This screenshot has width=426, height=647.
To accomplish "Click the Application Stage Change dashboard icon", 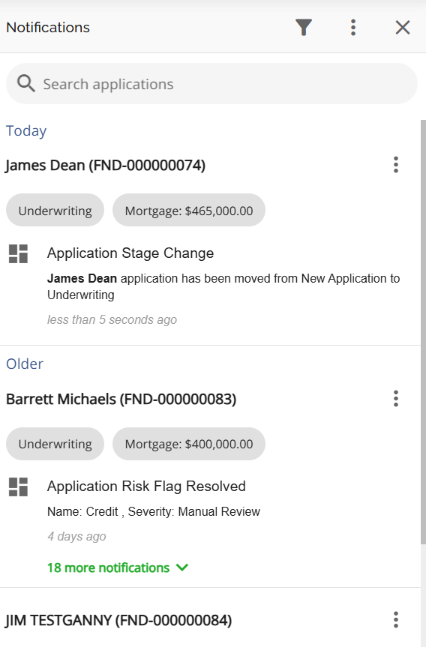I will (18, 253).
